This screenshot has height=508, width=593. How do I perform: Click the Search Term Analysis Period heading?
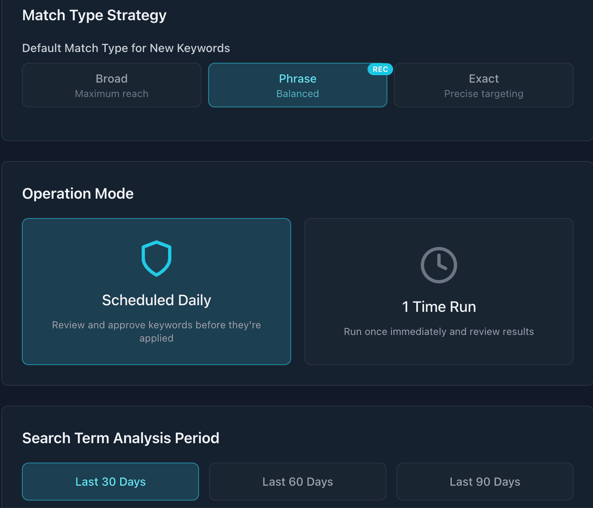point(121,438)
